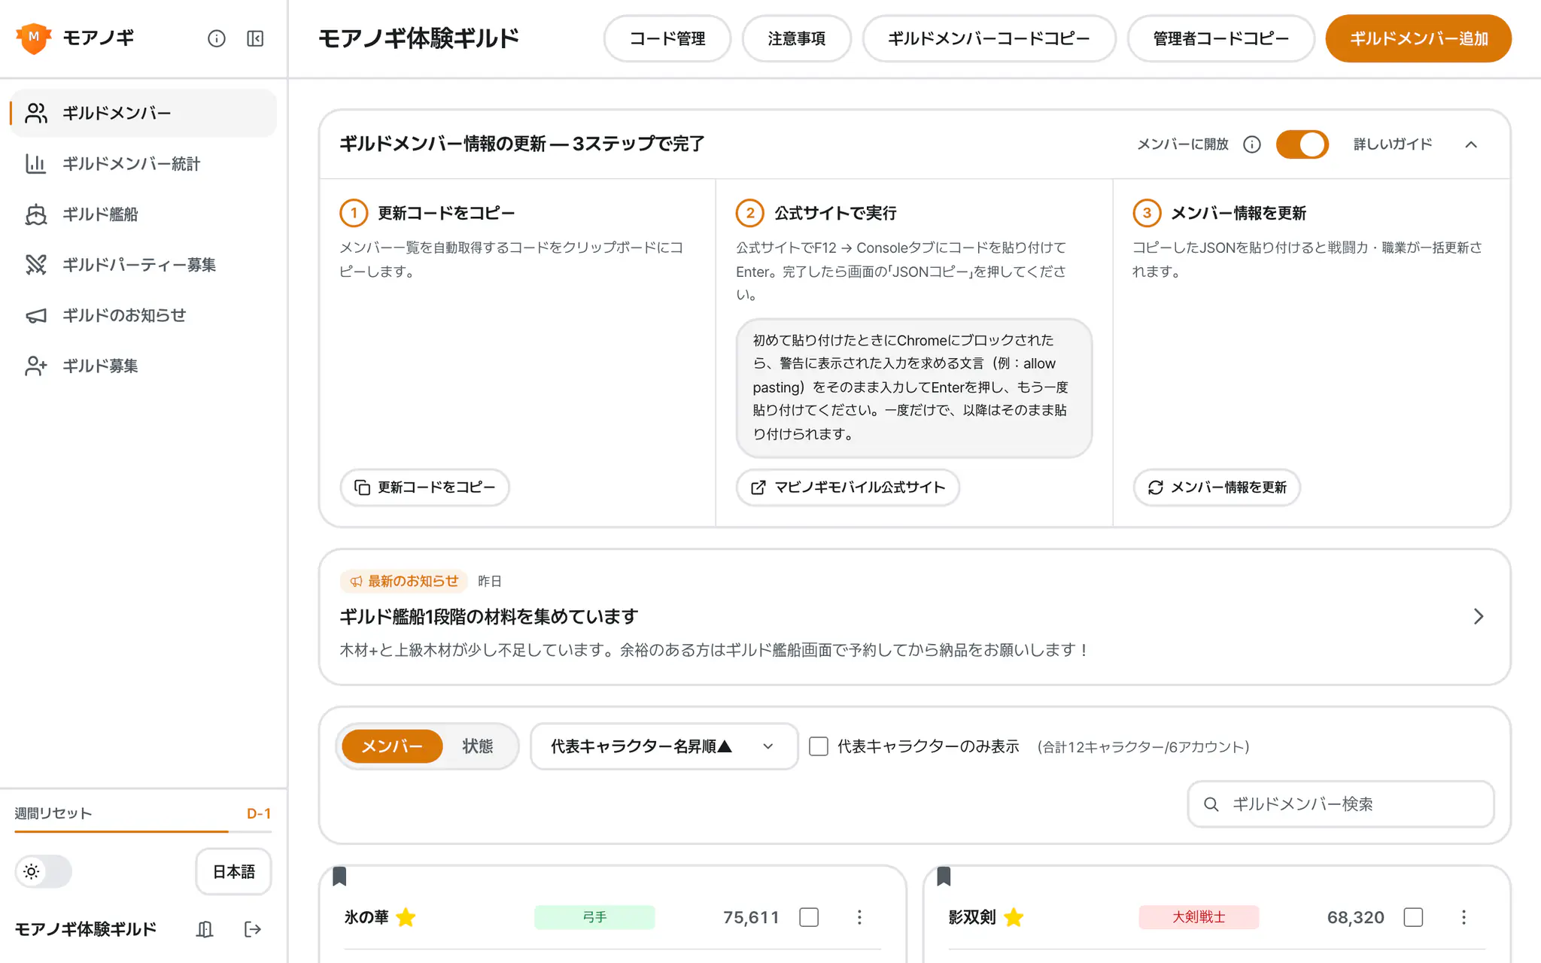The height and width of the screenshot is (963, 1541).
Task: Click the ギルド募集 add-user icon
Action: 36,366
